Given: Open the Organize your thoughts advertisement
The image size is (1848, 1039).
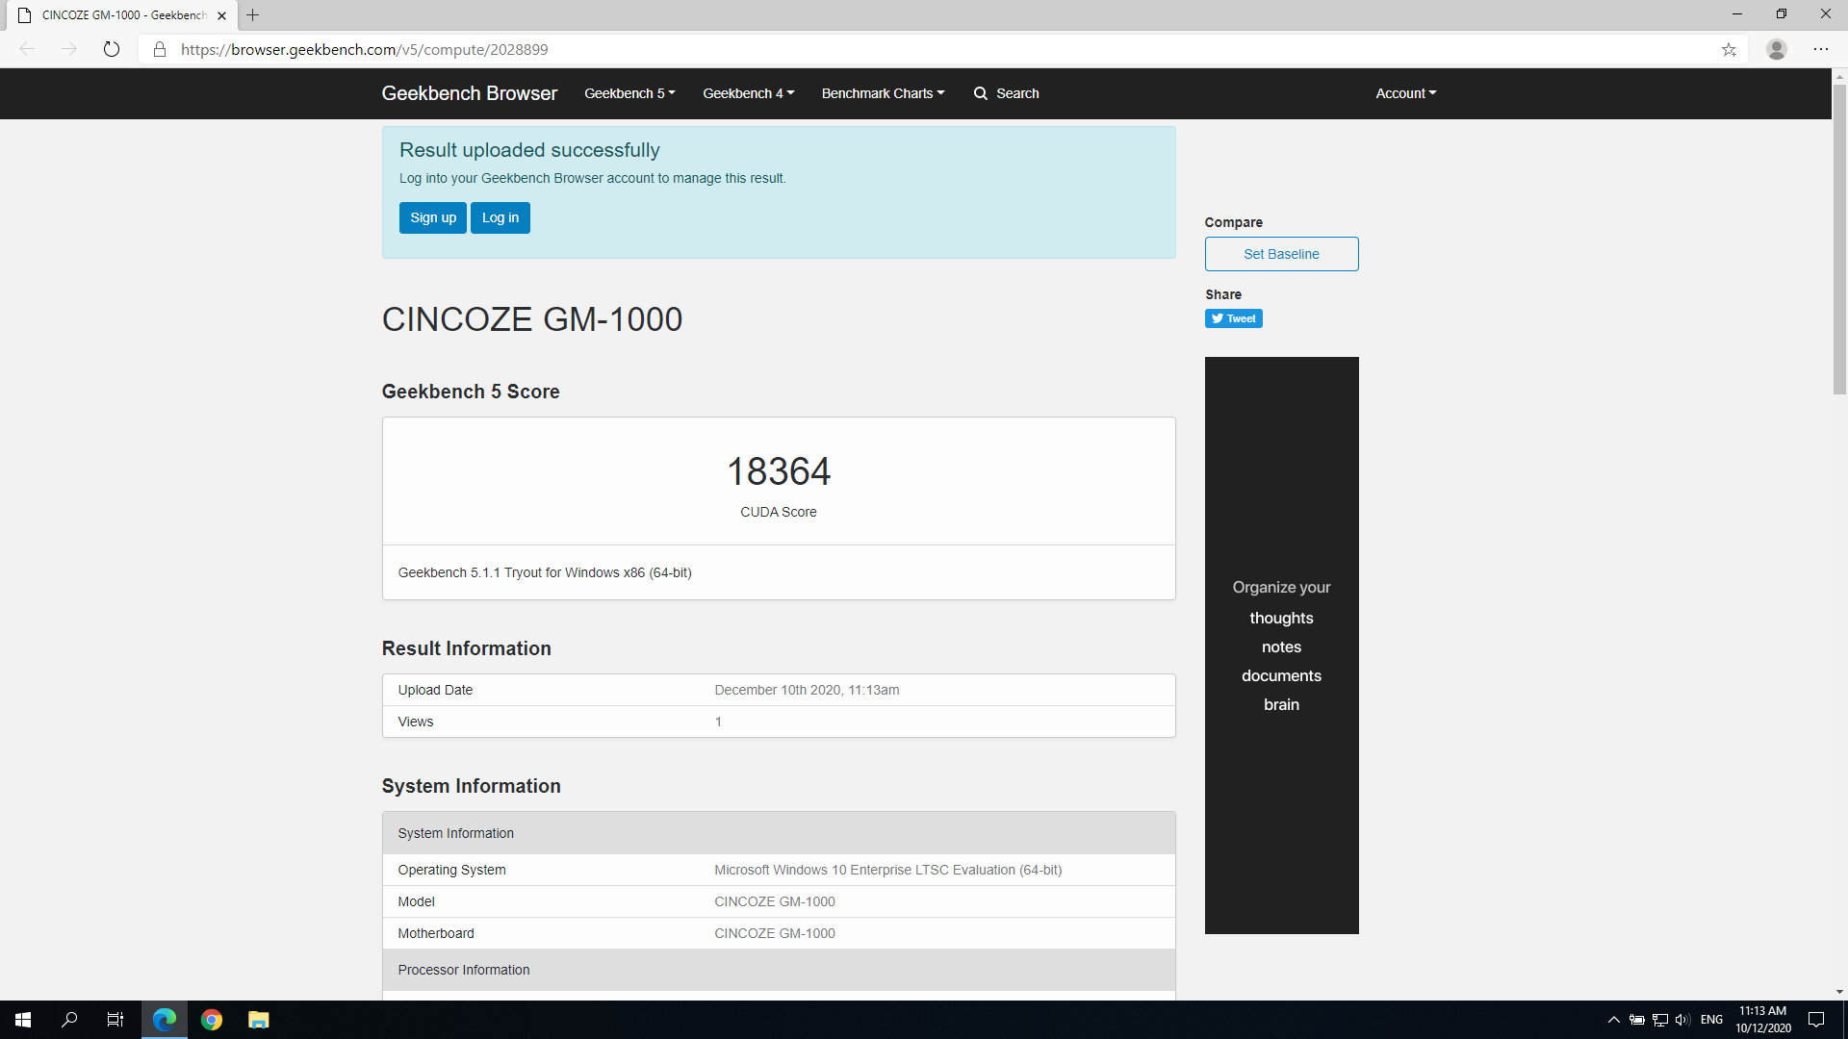Looking at the screenshot, I should pos(1281,646).
